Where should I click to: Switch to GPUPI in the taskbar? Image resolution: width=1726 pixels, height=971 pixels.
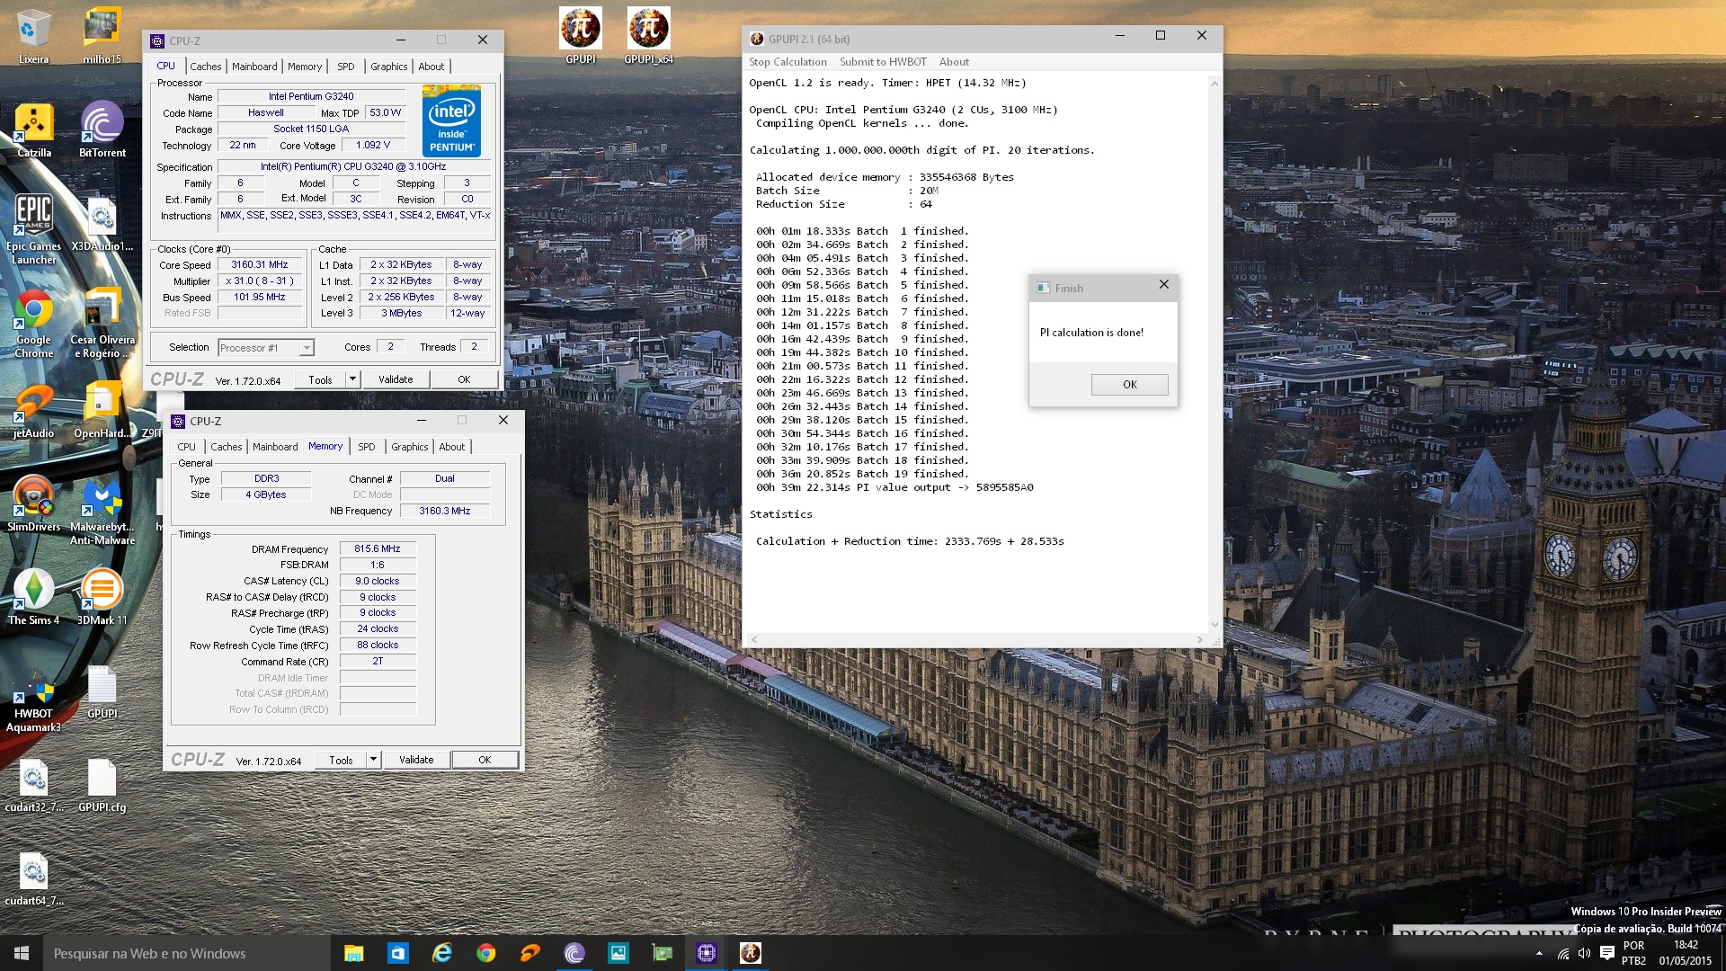tap(750, 953)
